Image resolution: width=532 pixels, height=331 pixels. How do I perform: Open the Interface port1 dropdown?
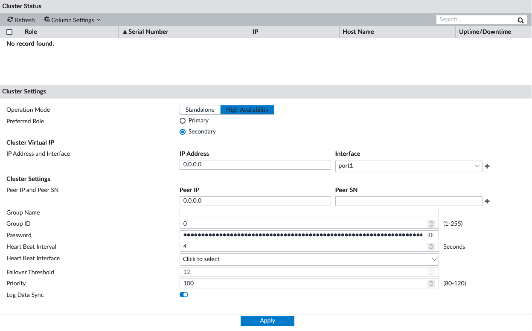tap(408, 166)
